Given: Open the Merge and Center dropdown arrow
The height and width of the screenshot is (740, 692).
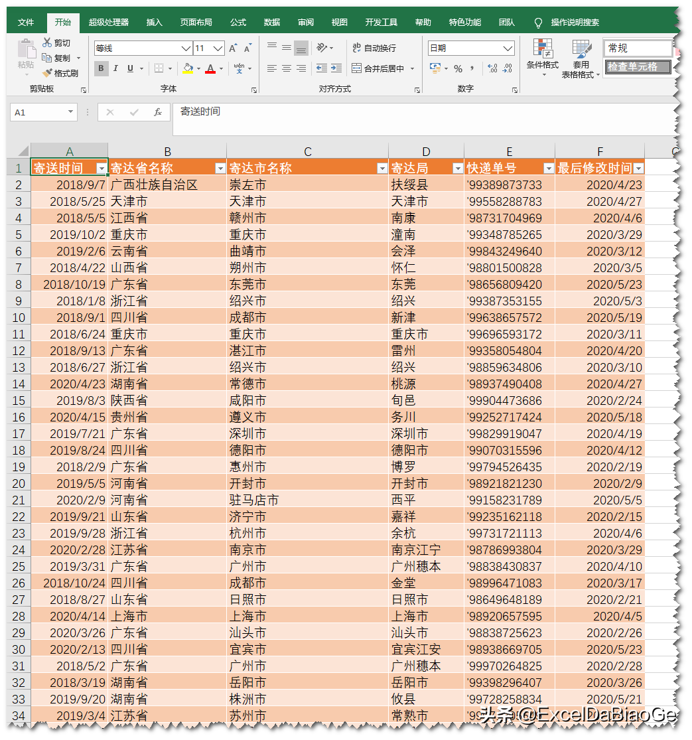Looking at the screenshot, I should (x=412, y=69).
